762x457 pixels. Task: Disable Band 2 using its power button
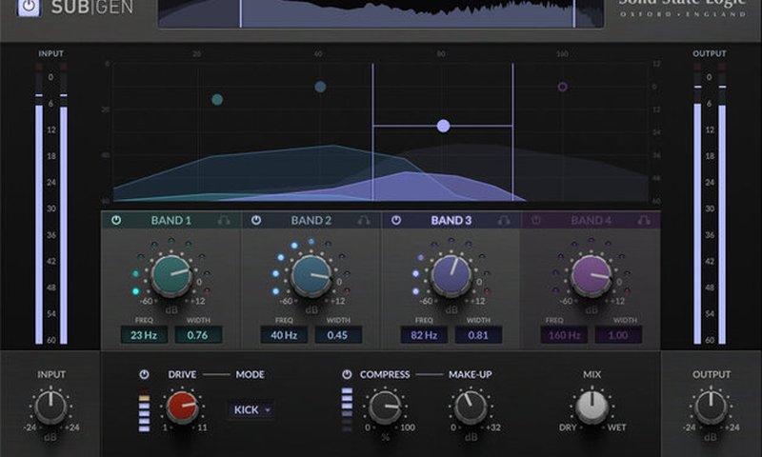tap(256, 220)
